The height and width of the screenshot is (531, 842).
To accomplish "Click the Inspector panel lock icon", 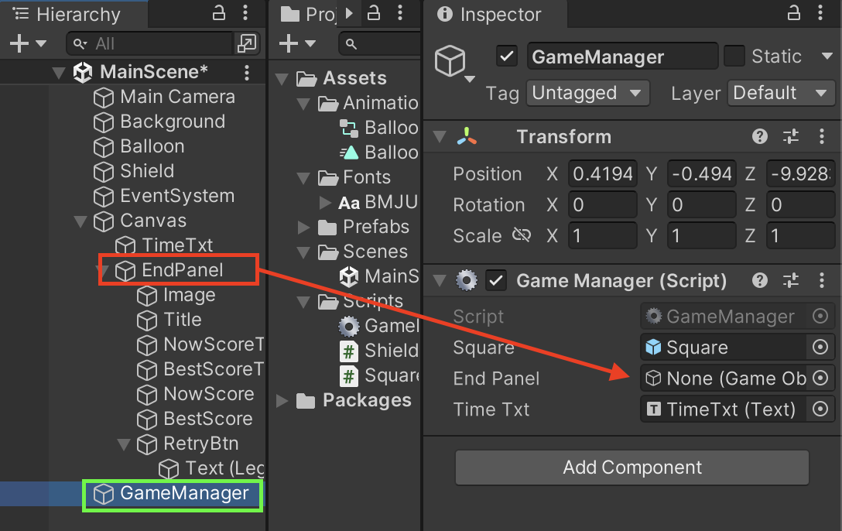I will [x=794, y=13].
